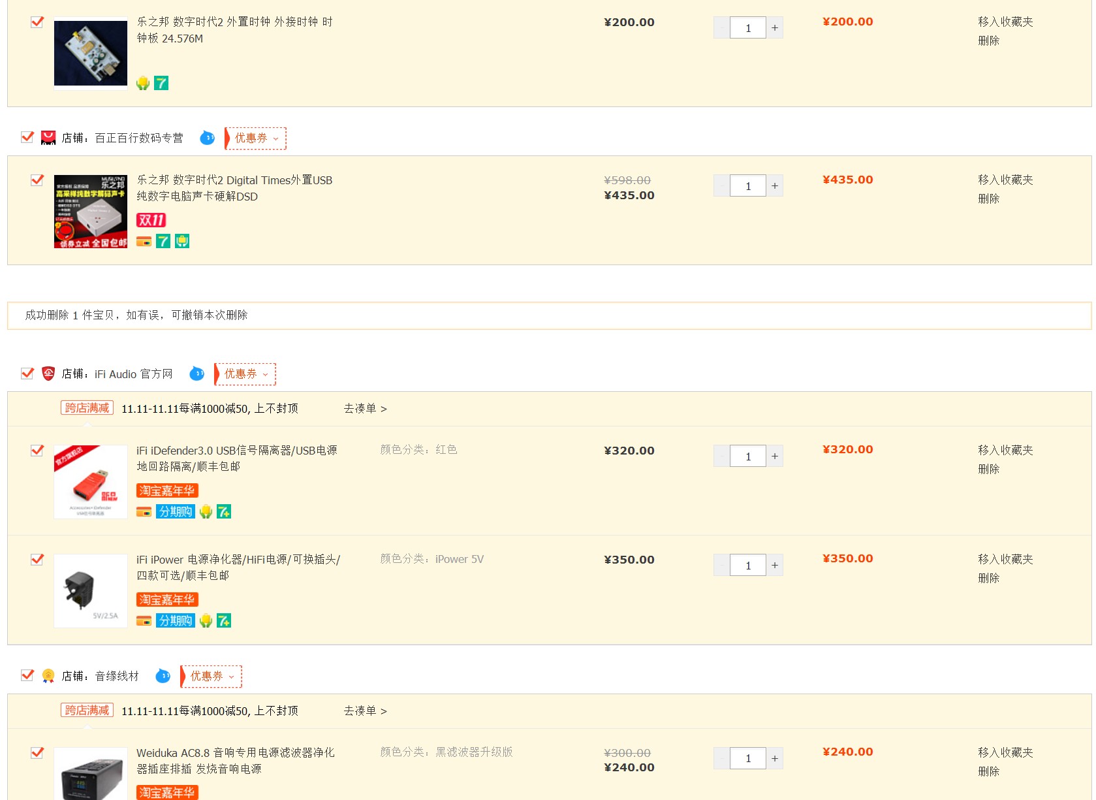The height and width of the screenshot is (800, 1096).
Task: Expand 优惠券 dropdown for 百正百行数码专营
Action: coord(256,138)
